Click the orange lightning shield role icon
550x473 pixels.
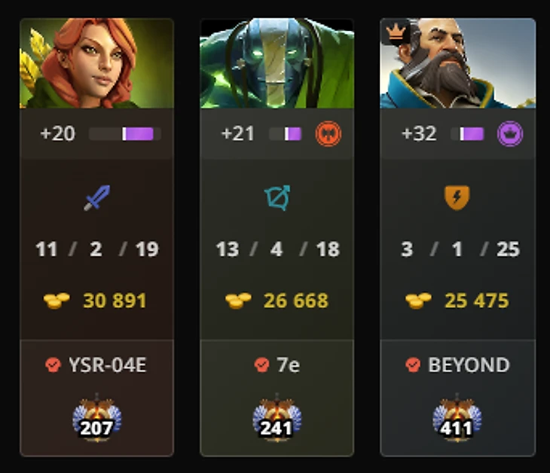(x=457, y=198)
